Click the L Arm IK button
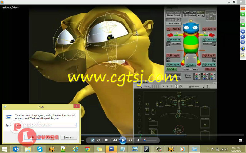 click(x=209, y=29)
